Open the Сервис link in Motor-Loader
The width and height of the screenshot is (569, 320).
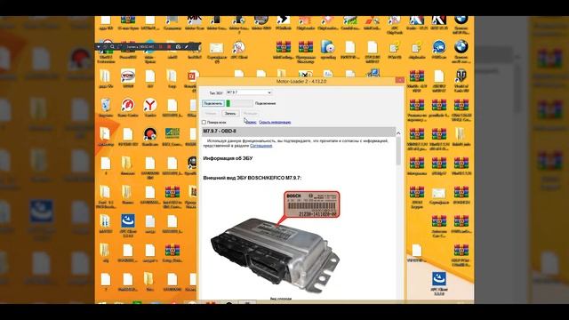tap(251, 123)
